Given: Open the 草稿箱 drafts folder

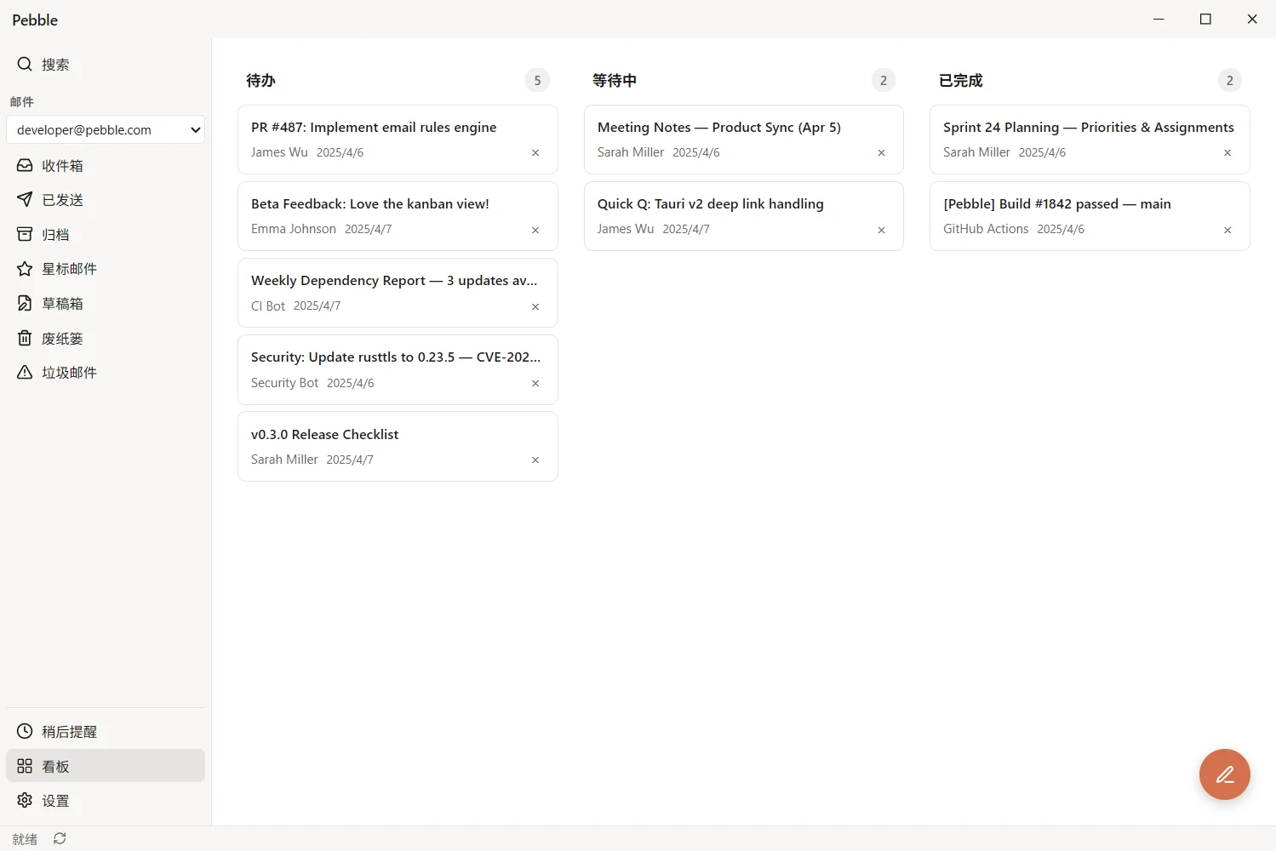Looking at the screenshot, I should click(x=106, y=303).
